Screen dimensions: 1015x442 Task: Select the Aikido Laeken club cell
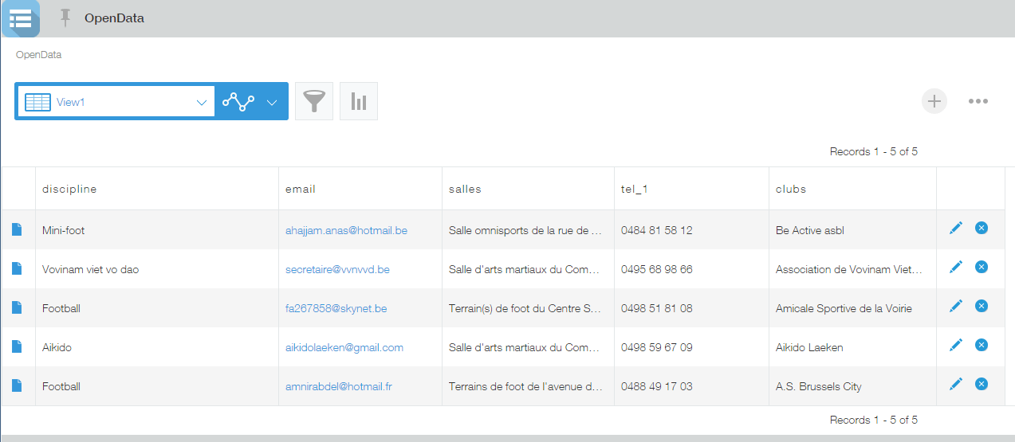coord(852,347)
